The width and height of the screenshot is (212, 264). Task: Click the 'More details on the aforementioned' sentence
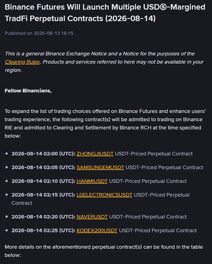(104, 251)
